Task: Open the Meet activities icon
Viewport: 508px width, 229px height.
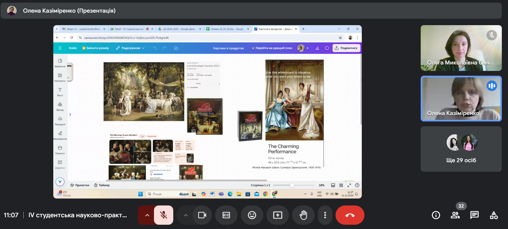Action: tap(494, 215)
